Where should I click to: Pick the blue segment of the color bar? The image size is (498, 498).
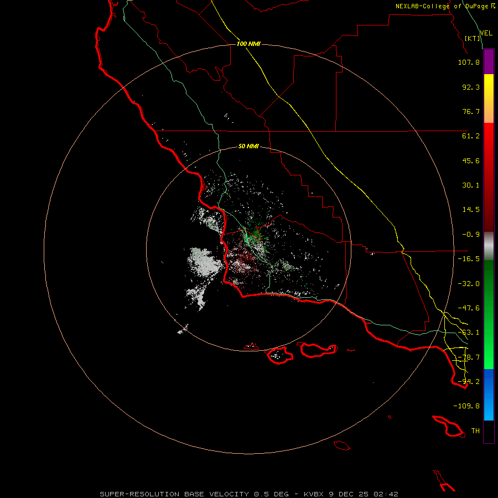coord(489,395)
